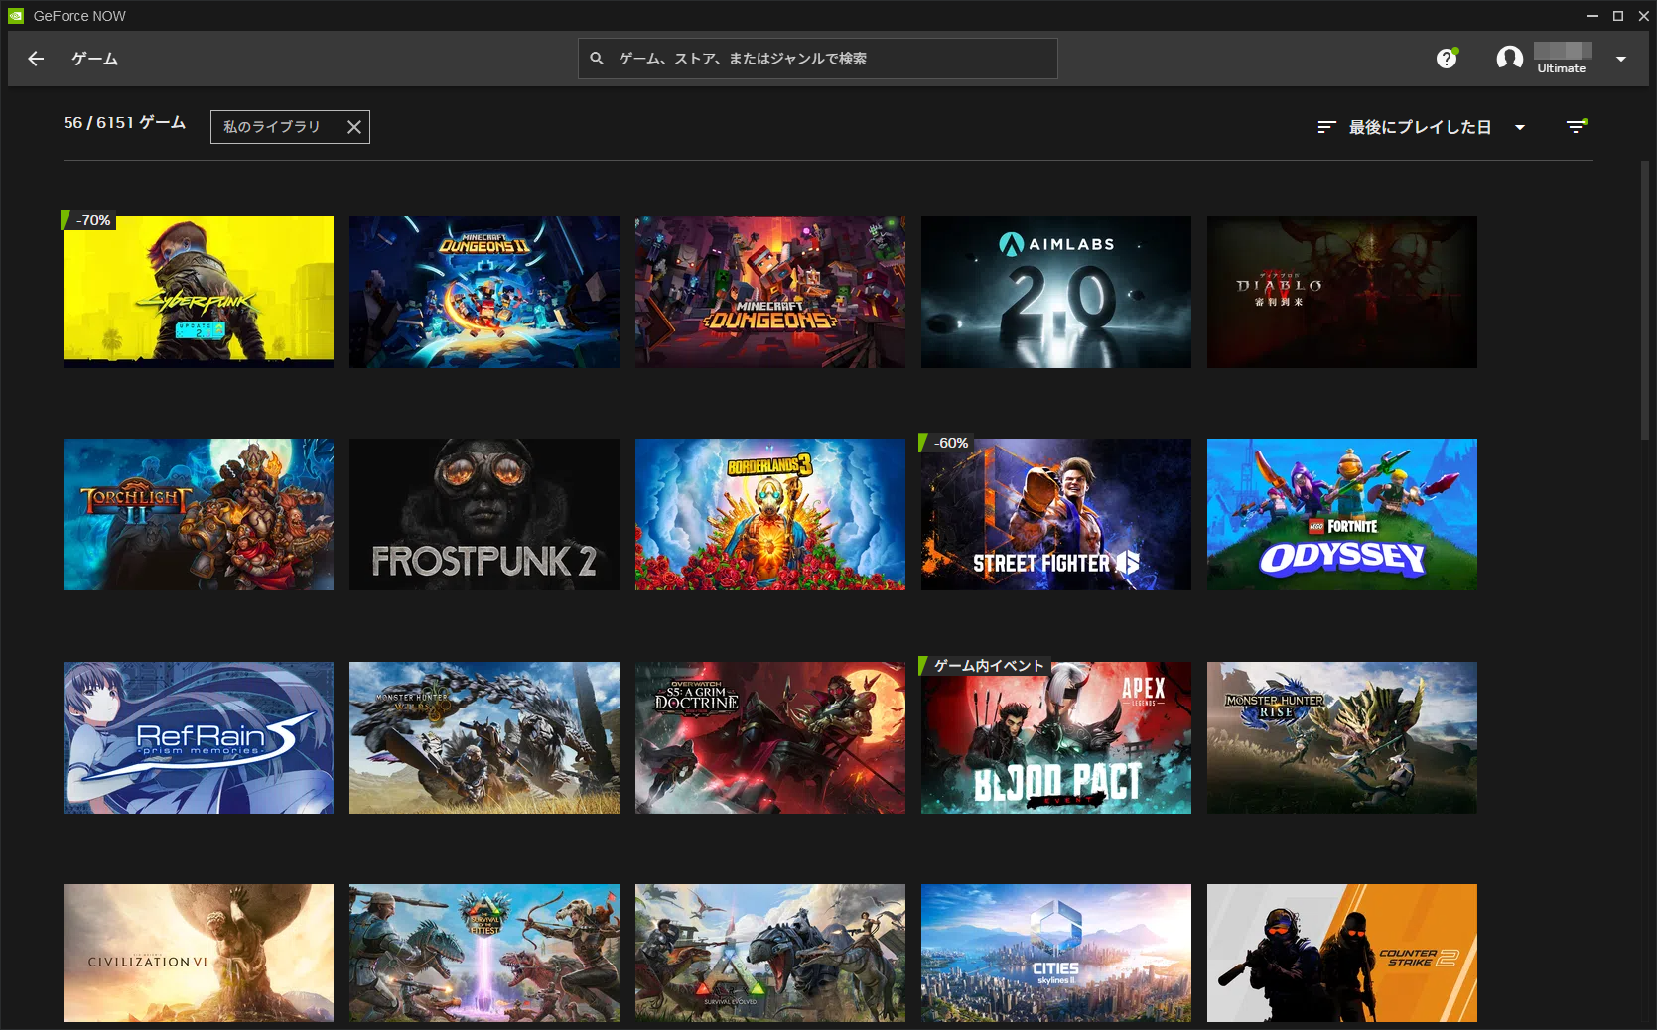Click the -60% discount badge
This screenshot has width=1657, height=1030.
947,443
